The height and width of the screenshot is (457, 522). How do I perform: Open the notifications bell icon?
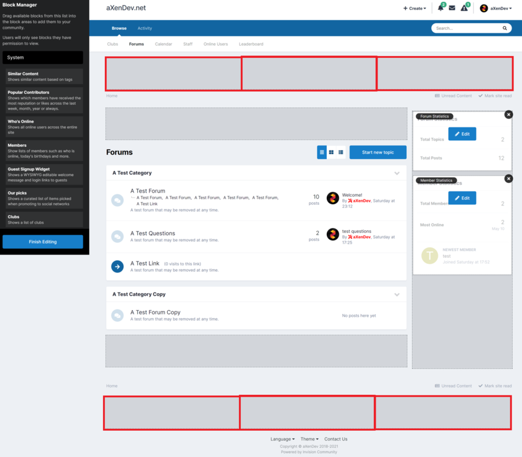tap(440, 9)
